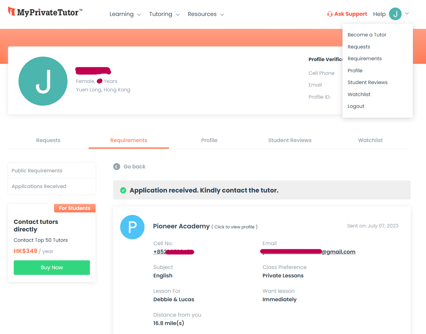Switch to the Requests tab
Screen dimensions: 426x334
pyautogui.click(x=48, y=140)
